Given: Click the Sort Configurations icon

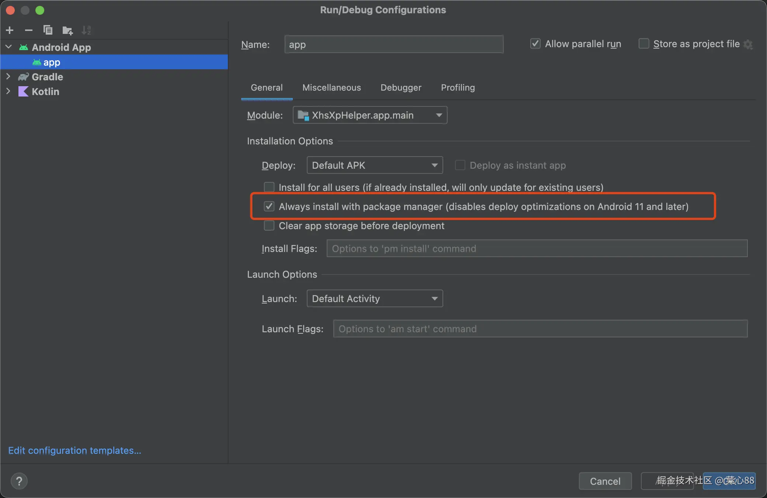Looking at the screenshot, I should [86, 30].
